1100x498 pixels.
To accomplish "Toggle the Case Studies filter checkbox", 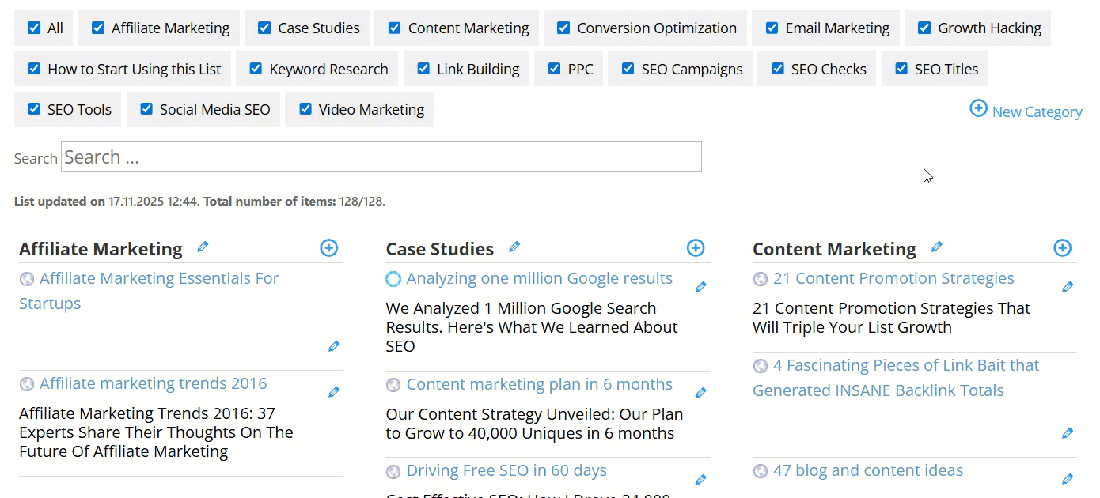I will [x=264, y=28].
